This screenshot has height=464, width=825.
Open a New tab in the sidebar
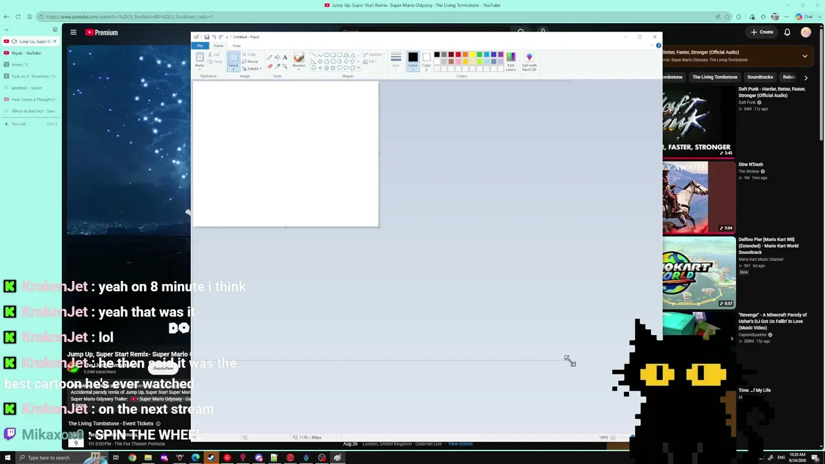click(30, 124)
